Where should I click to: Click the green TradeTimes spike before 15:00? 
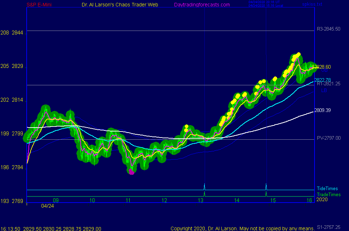click(266, 194)
